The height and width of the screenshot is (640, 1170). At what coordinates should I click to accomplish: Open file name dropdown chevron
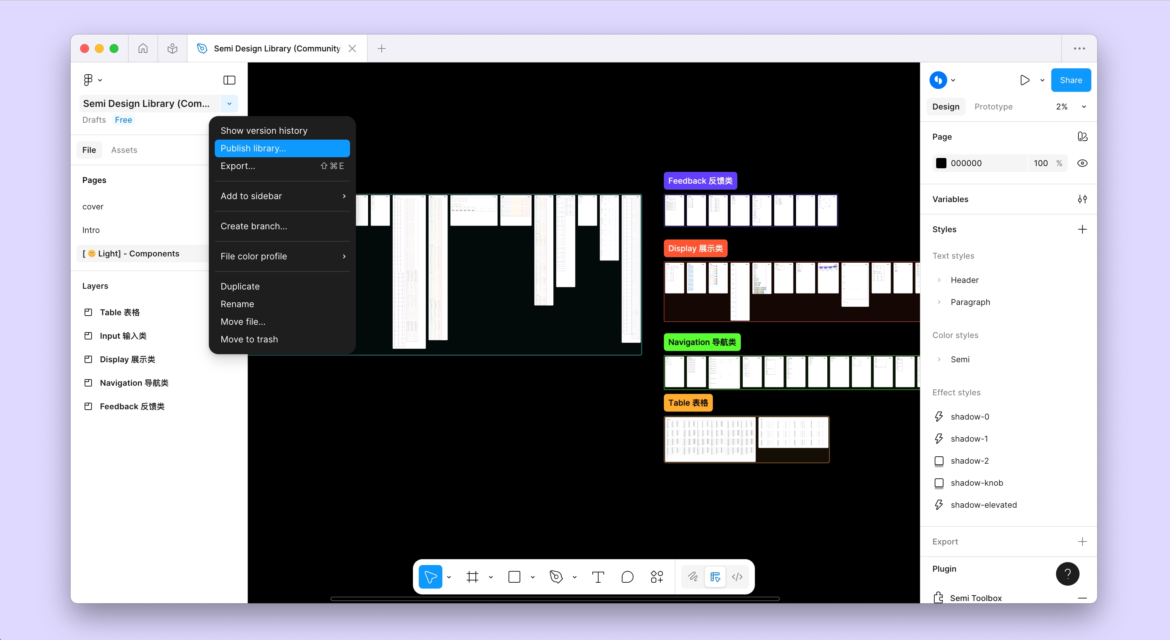tap(229, 104)
